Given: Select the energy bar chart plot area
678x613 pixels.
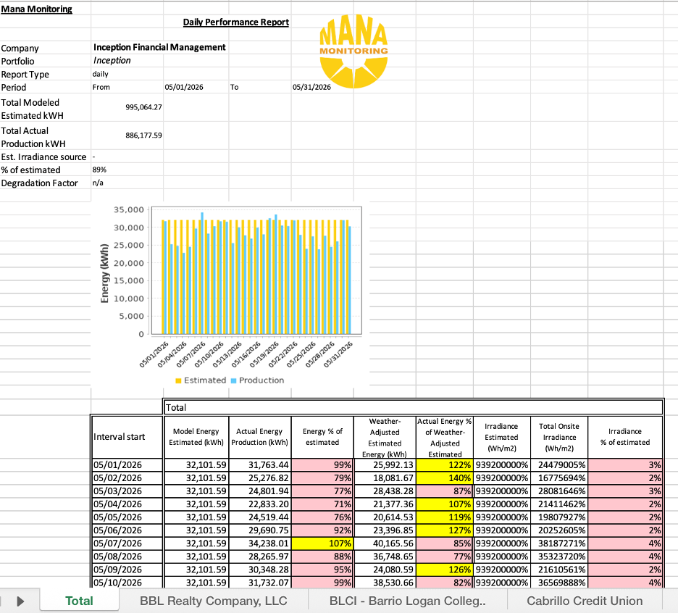Looking at the screenshot, I should point(256,271).
